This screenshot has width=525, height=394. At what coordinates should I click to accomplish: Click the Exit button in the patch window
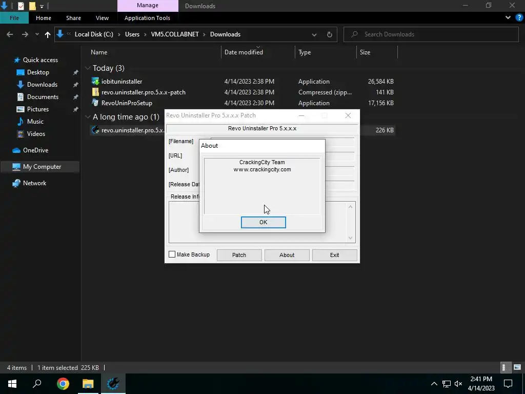334,255
